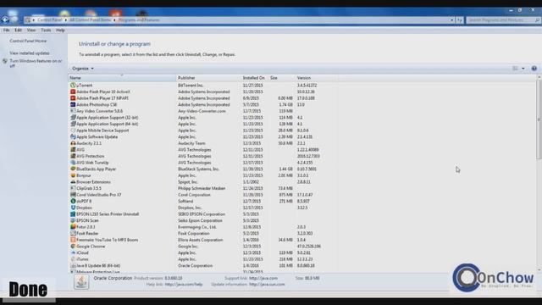The height and width of the screenshot is (305, 542).
Task: Open the Organize dropdown
Action: tap(83, 69)
